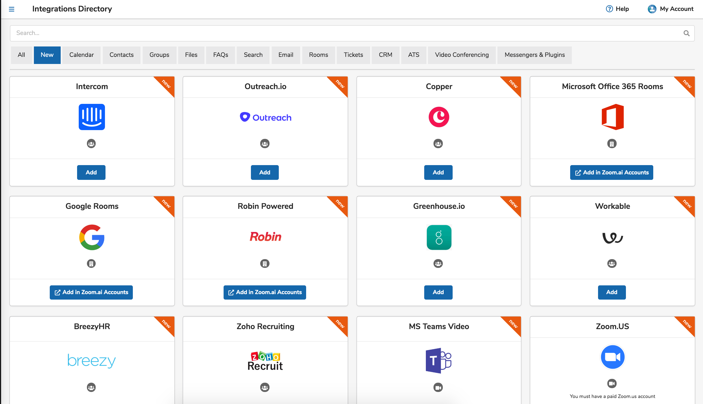Click the Copper logo
Screen dimensions: 703x404
click(439, 117)
